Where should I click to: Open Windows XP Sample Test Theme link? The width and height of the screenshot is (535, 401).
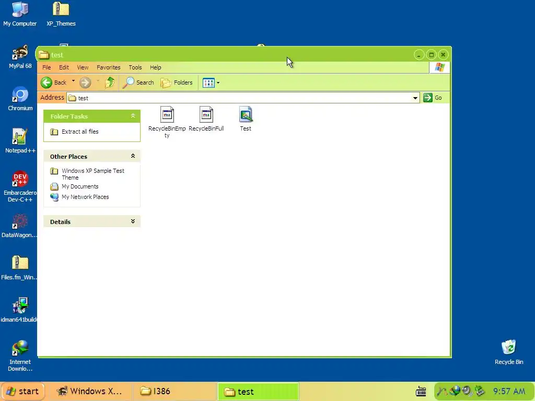(x=87, y=174)
